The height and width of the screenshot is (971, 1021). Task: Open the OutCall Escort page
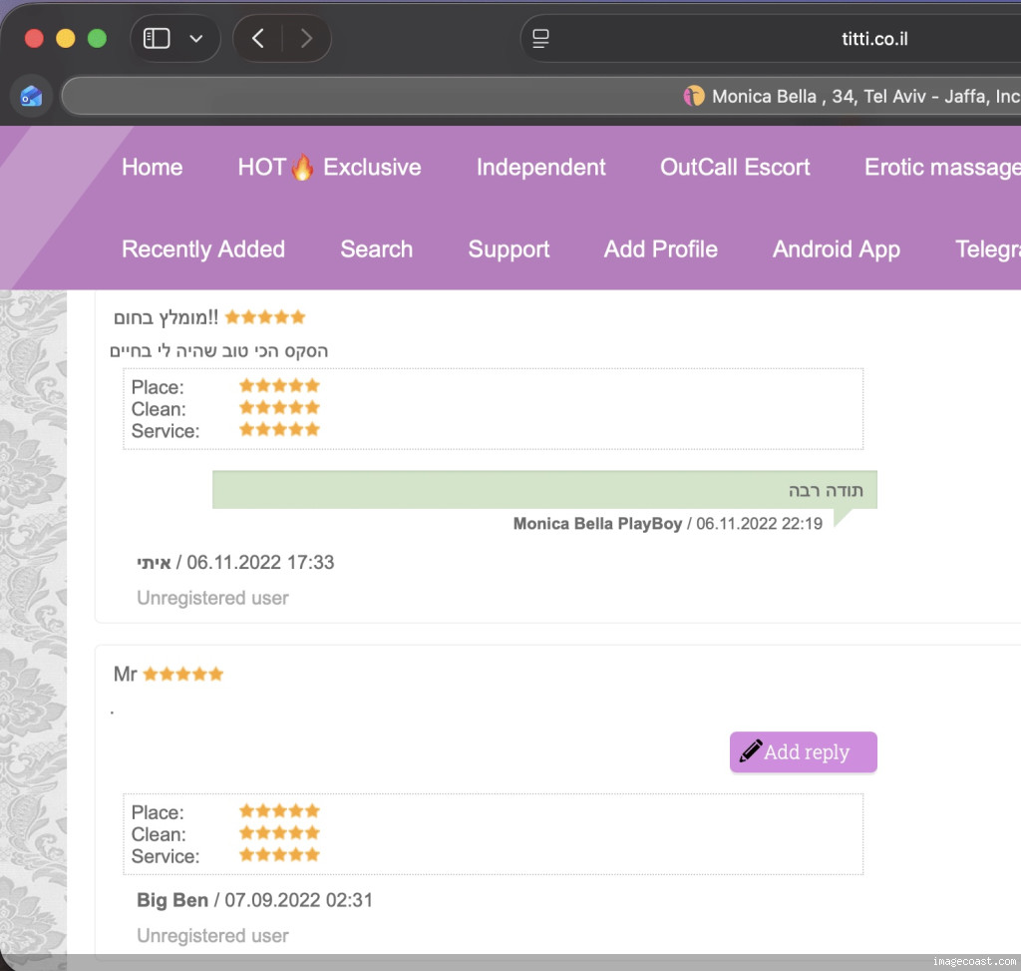735,168
